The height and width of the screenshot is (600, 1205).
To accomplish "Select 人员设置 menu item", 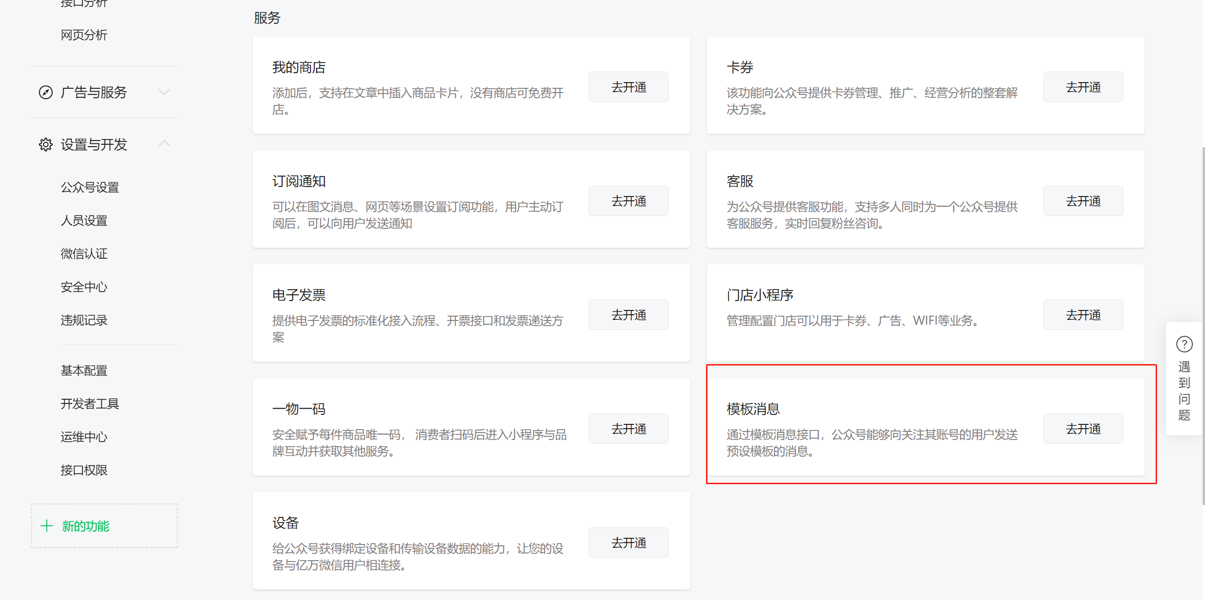I will pos(84,221).
